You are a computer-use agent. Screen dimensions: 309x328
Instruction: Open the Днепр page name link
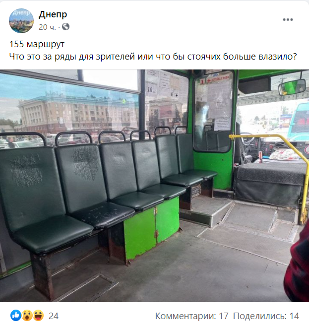point(53,14)
